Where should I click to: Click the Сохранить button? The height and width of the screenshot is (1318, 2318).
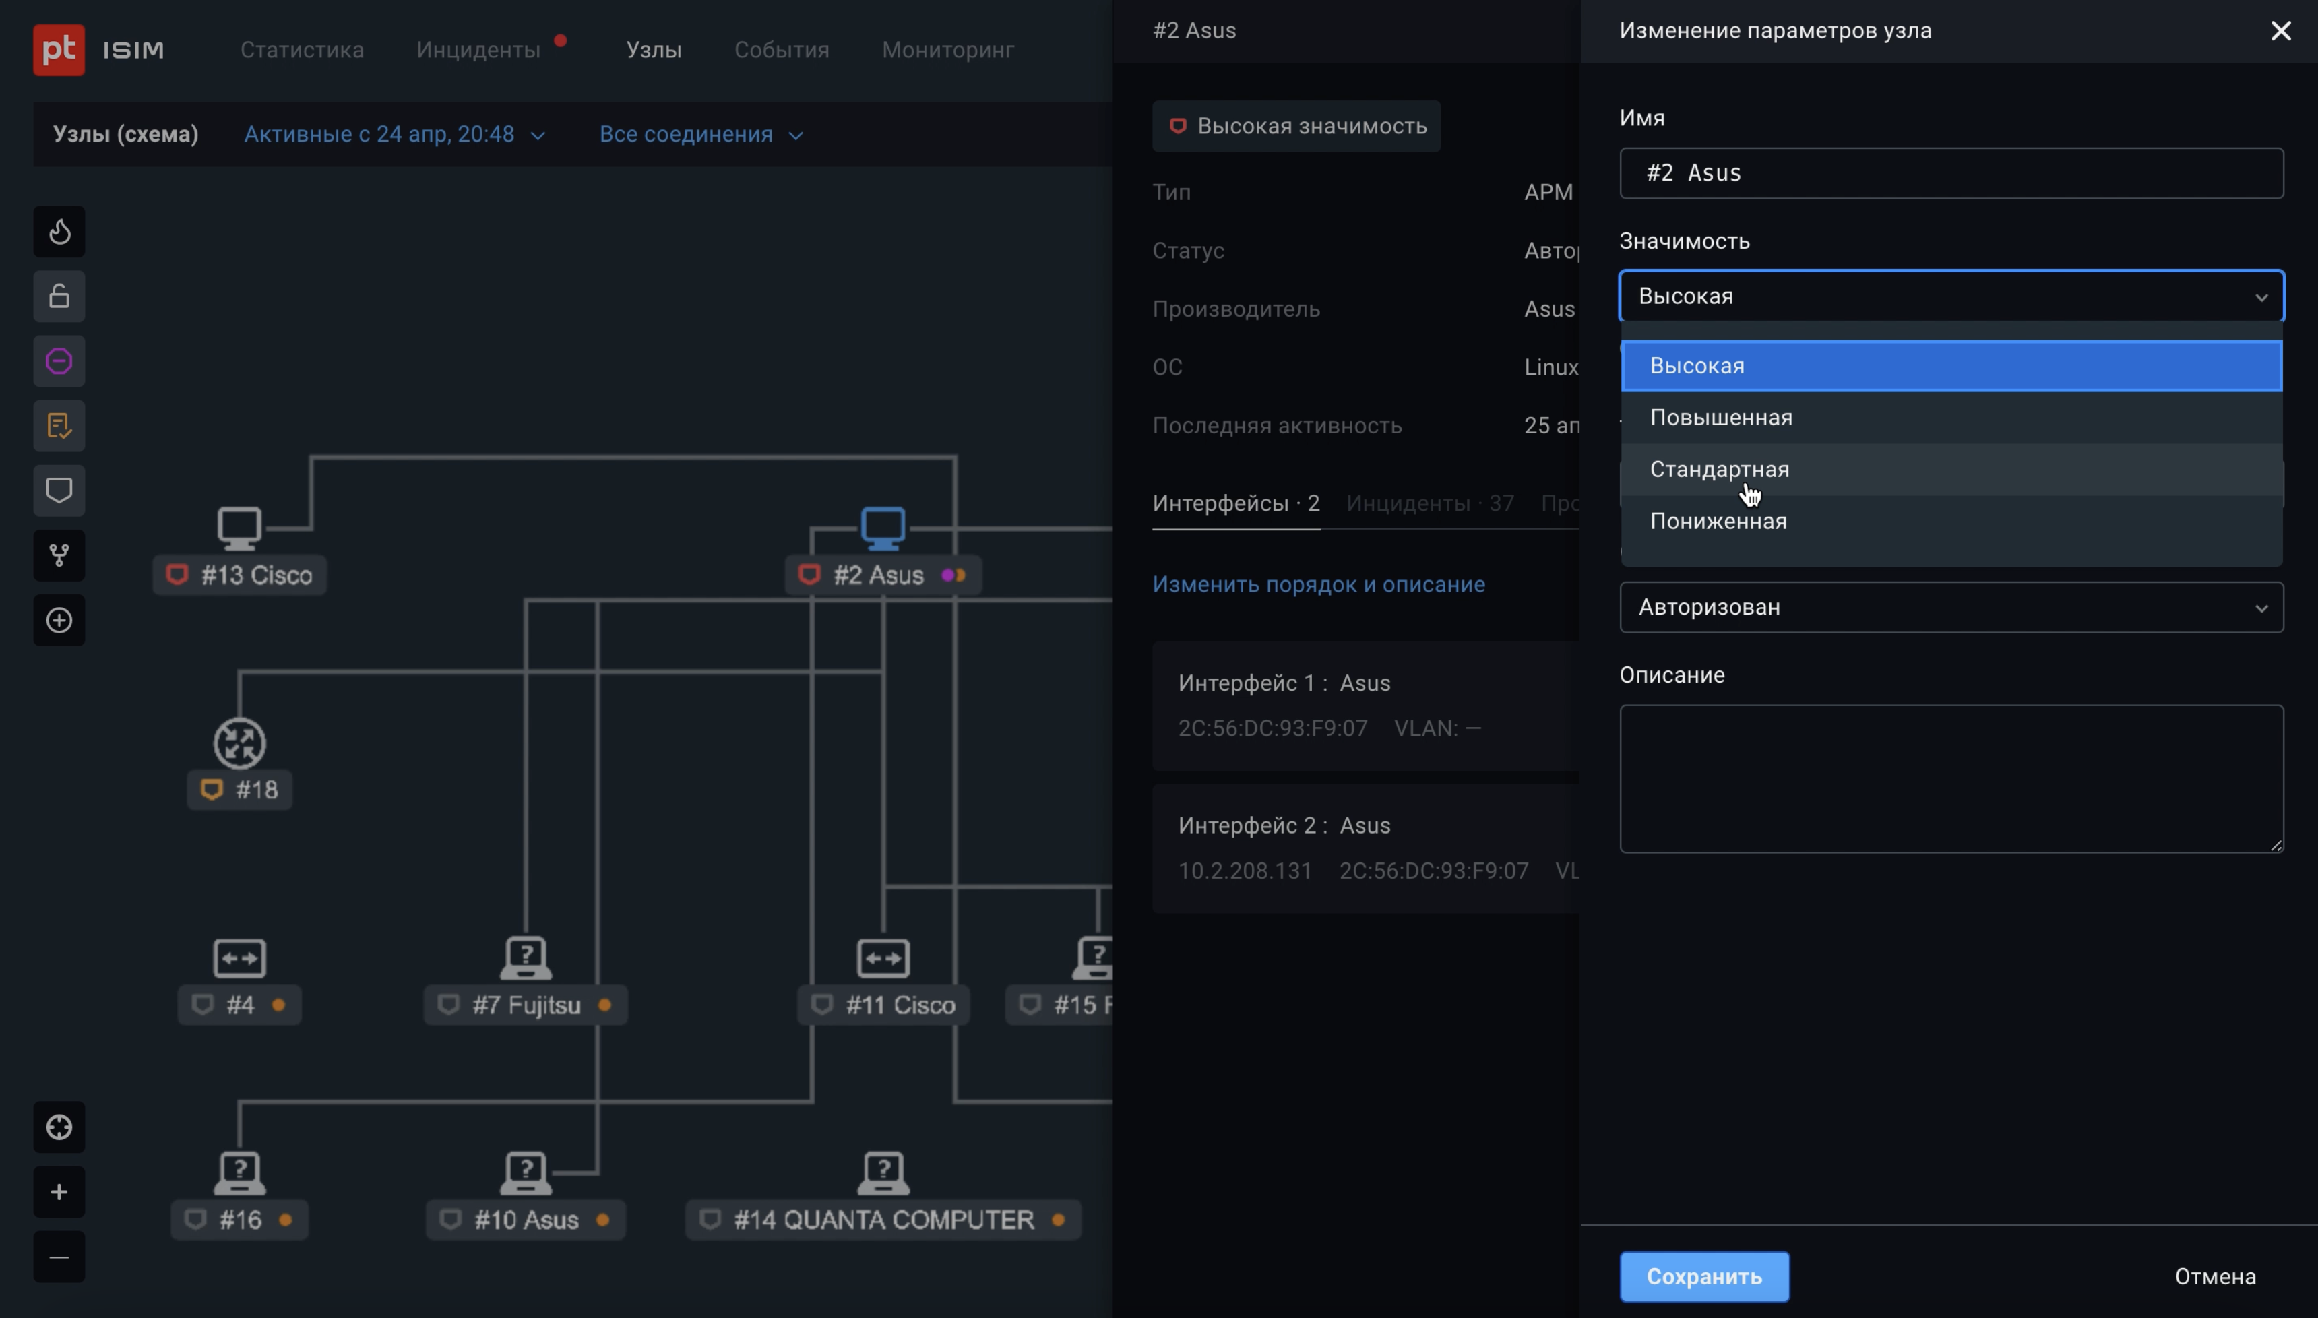pos(1703,1276)
